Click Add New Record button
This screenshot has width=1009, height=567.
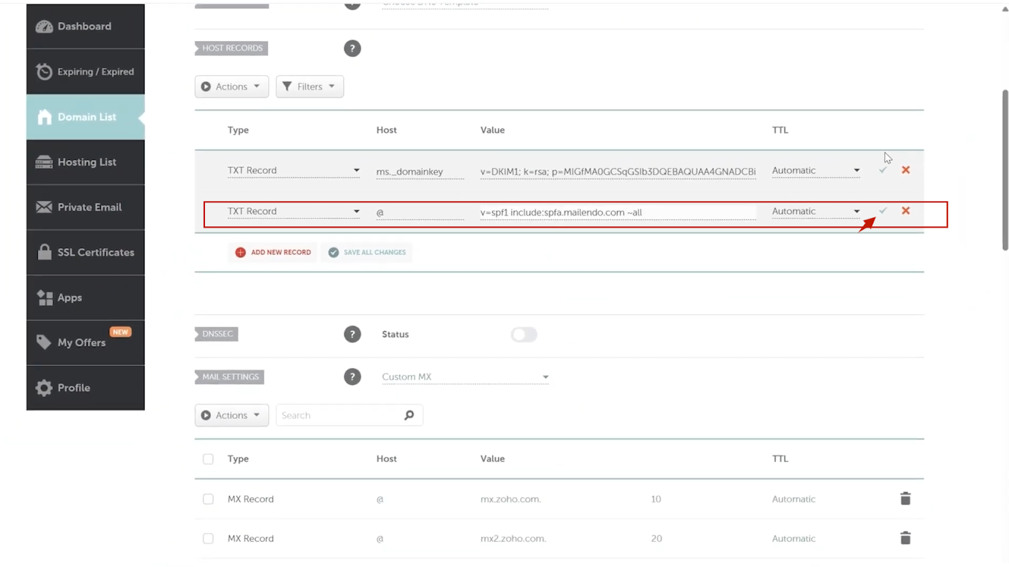274,252
